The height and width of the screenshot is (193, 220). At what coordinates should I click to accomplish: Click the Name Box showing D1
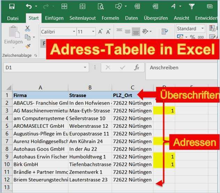(43, 67)
